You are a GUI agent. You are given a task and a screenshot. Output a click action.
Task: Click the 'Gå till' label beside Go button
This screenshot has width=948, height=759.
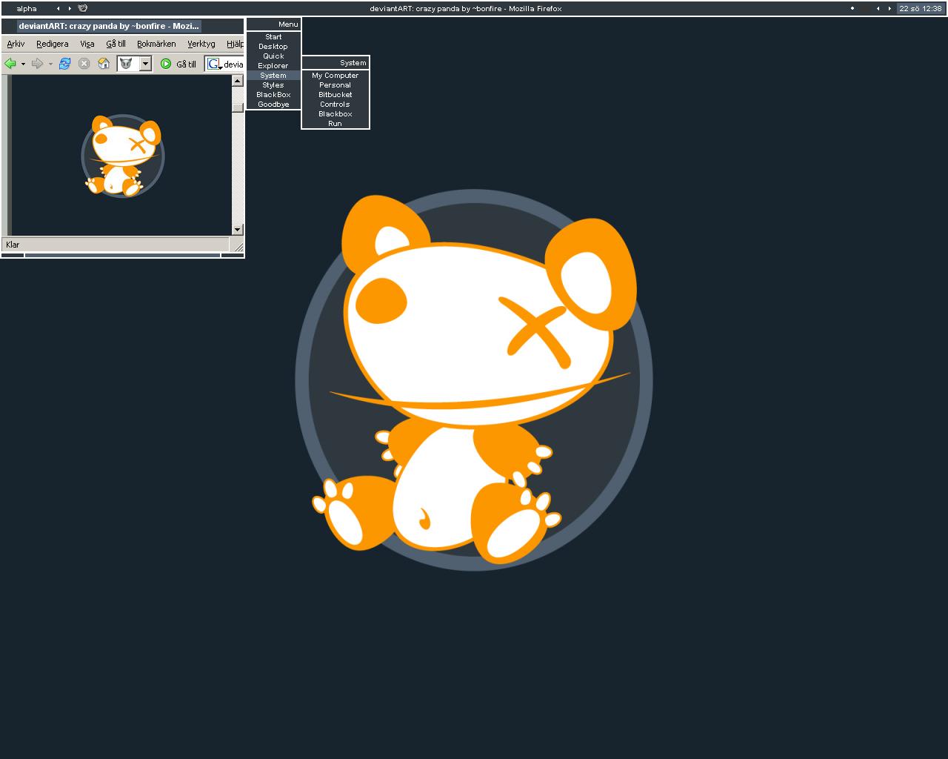click(x=186, y=64)
